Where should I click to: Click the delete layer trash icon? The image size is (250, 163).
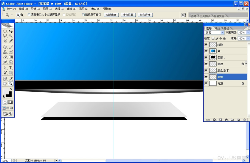coord(244,120)
